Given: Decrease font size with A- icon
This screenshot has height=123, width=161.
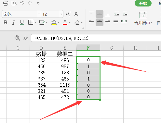Looking at the screenshot, I should pos(76,14).
